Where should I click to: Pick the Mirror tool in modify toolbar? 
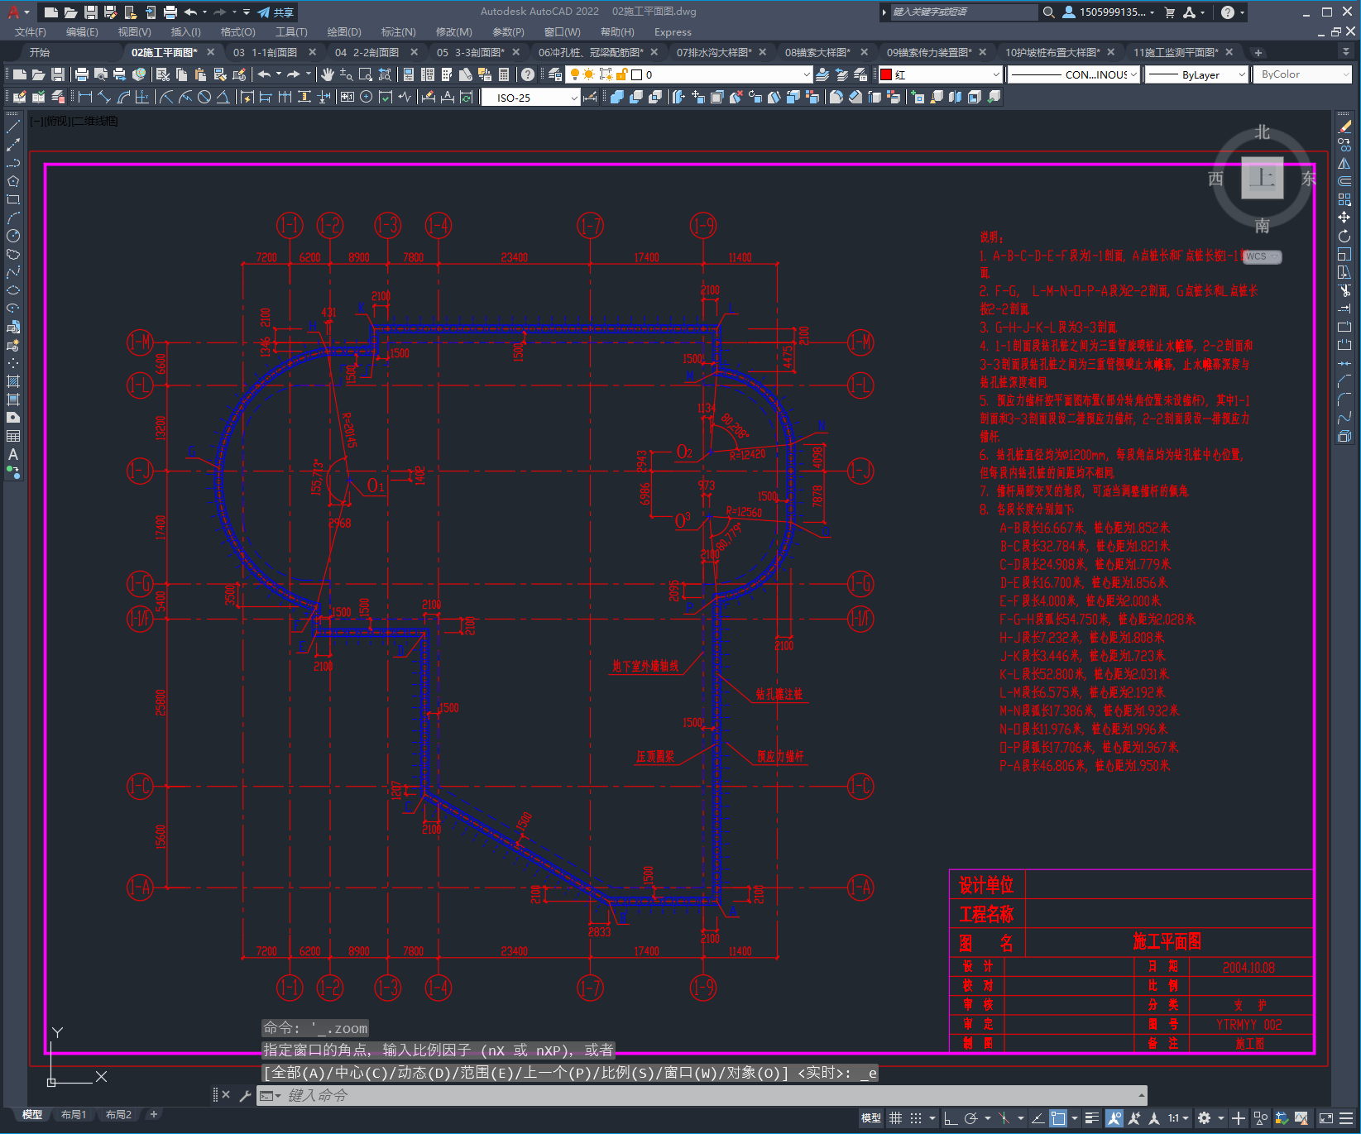tap(1344, 163)
